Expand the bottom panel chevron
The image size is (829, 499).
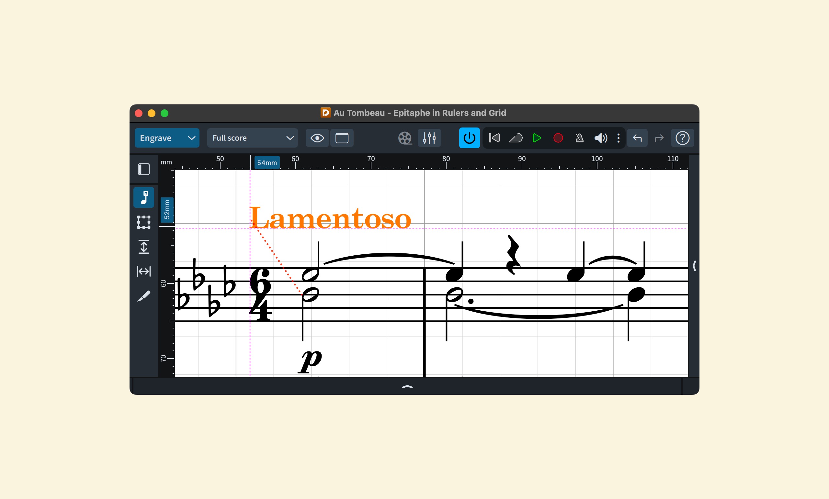[x=407, y=387]
